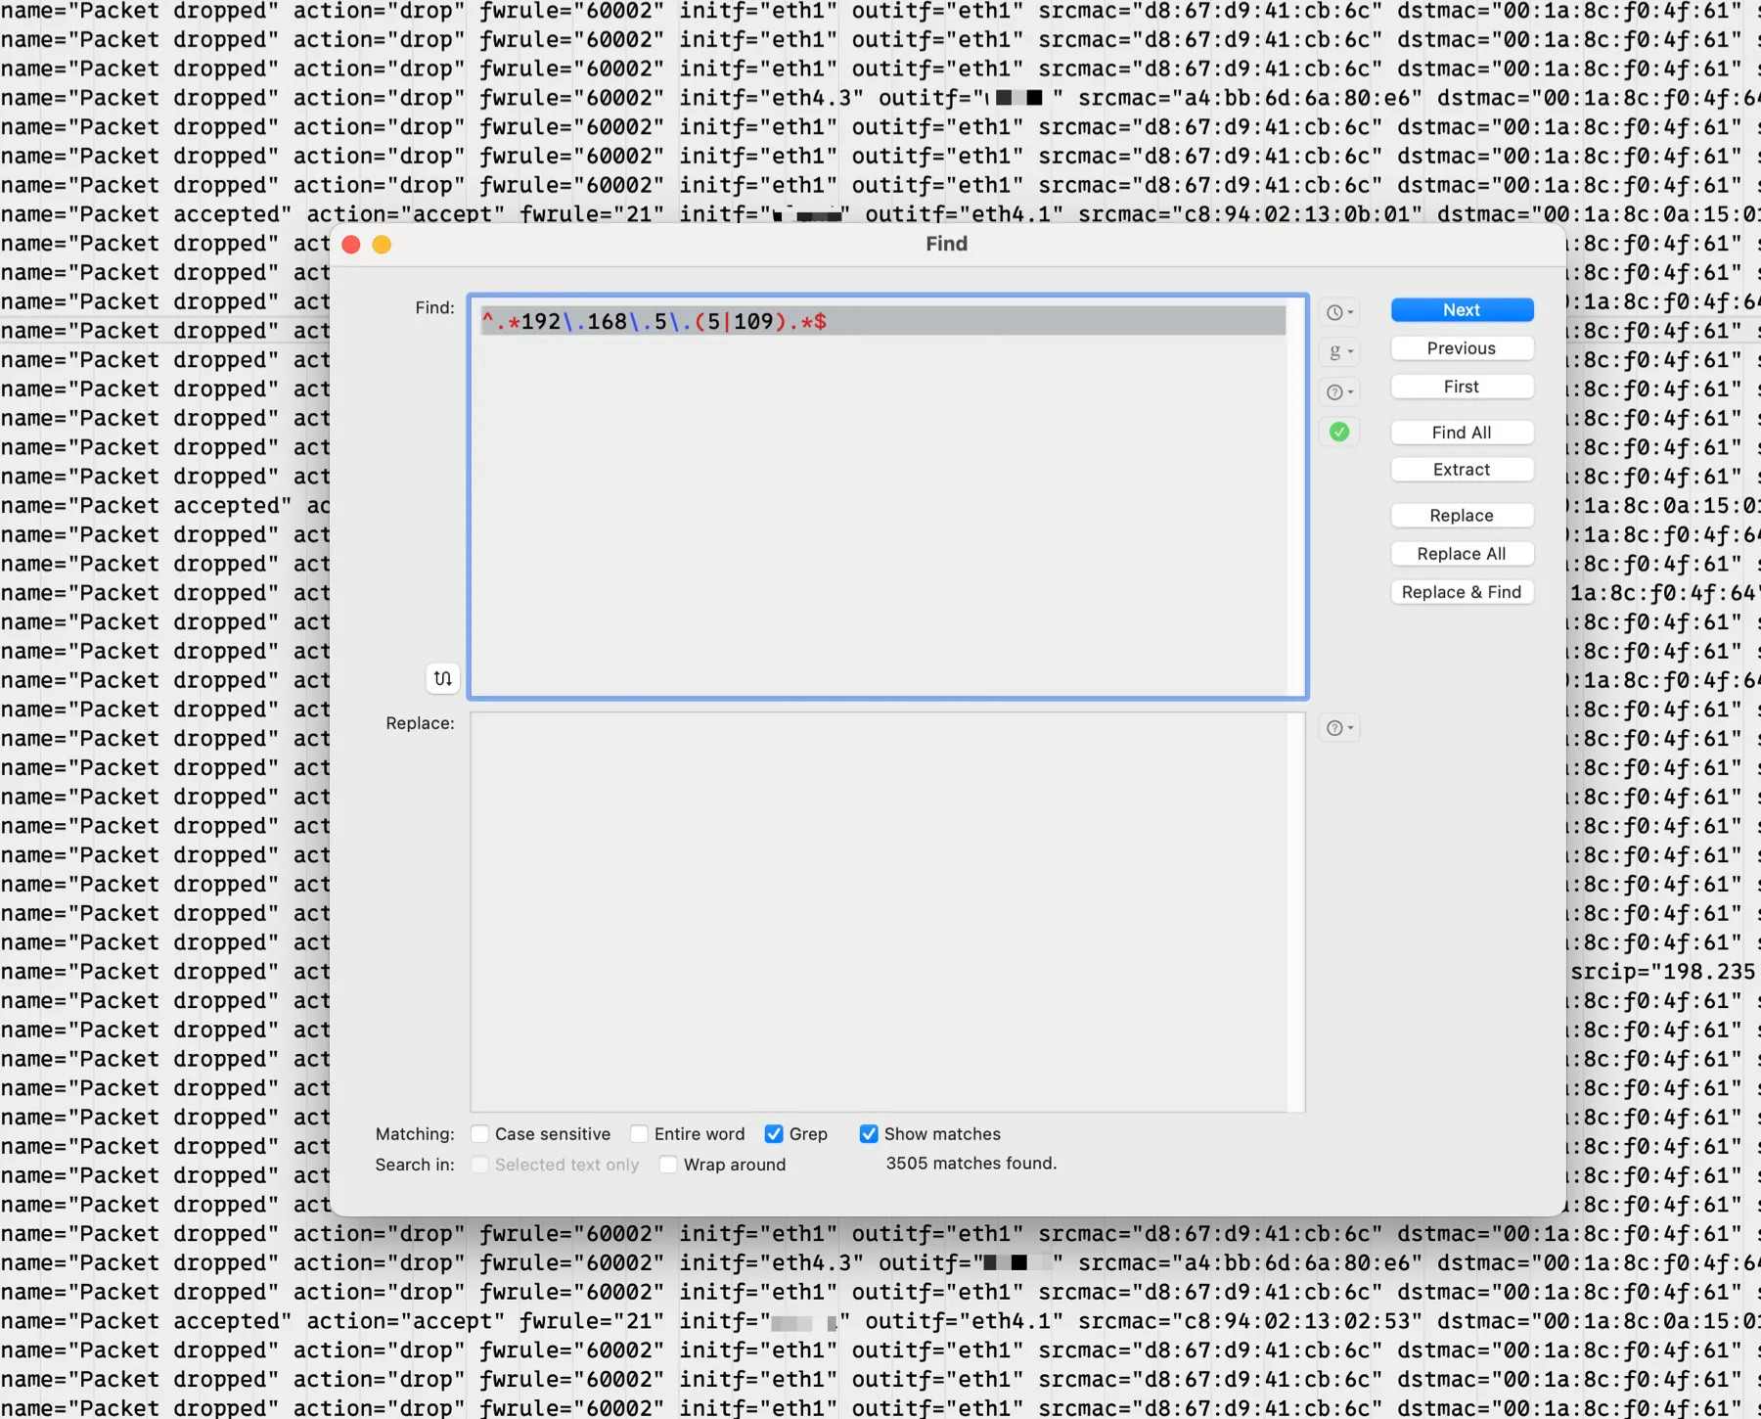This screenshot has width=1761, height=1419.
Task: Click Replace All
Action: click(x=1462, y=553)
